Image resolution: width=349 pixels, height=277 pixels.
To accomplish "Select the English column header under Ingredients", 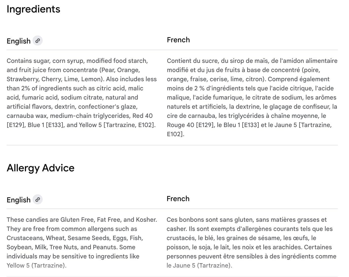I will coord(19,41).
